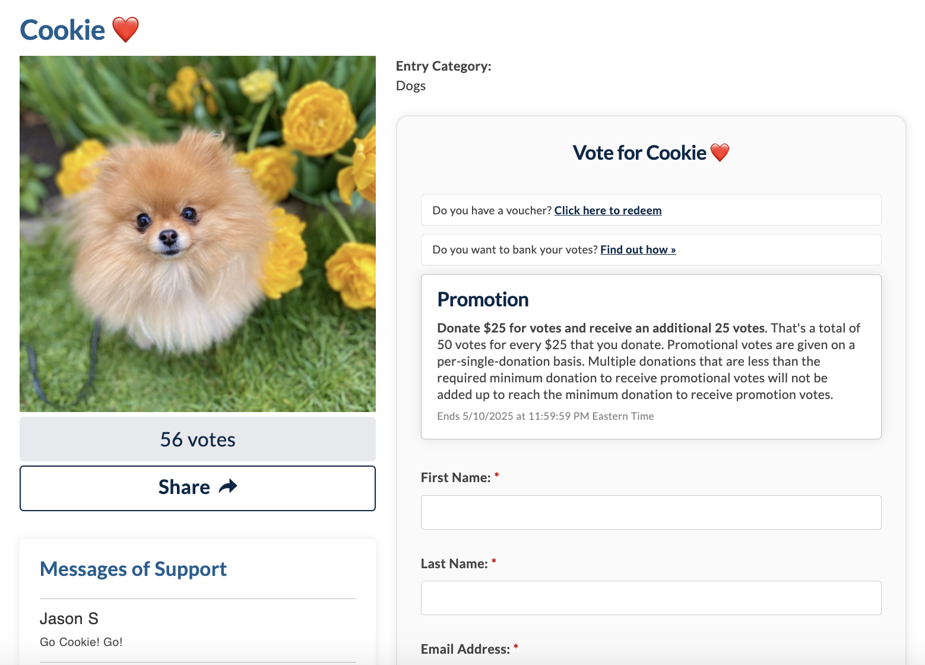
Task: Click Cookie's Pomeranian photo
Action: pos(197,234)
